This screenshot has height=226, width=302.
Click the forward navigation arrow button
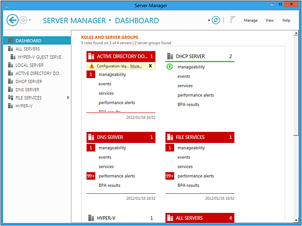[x=24, y=20]
